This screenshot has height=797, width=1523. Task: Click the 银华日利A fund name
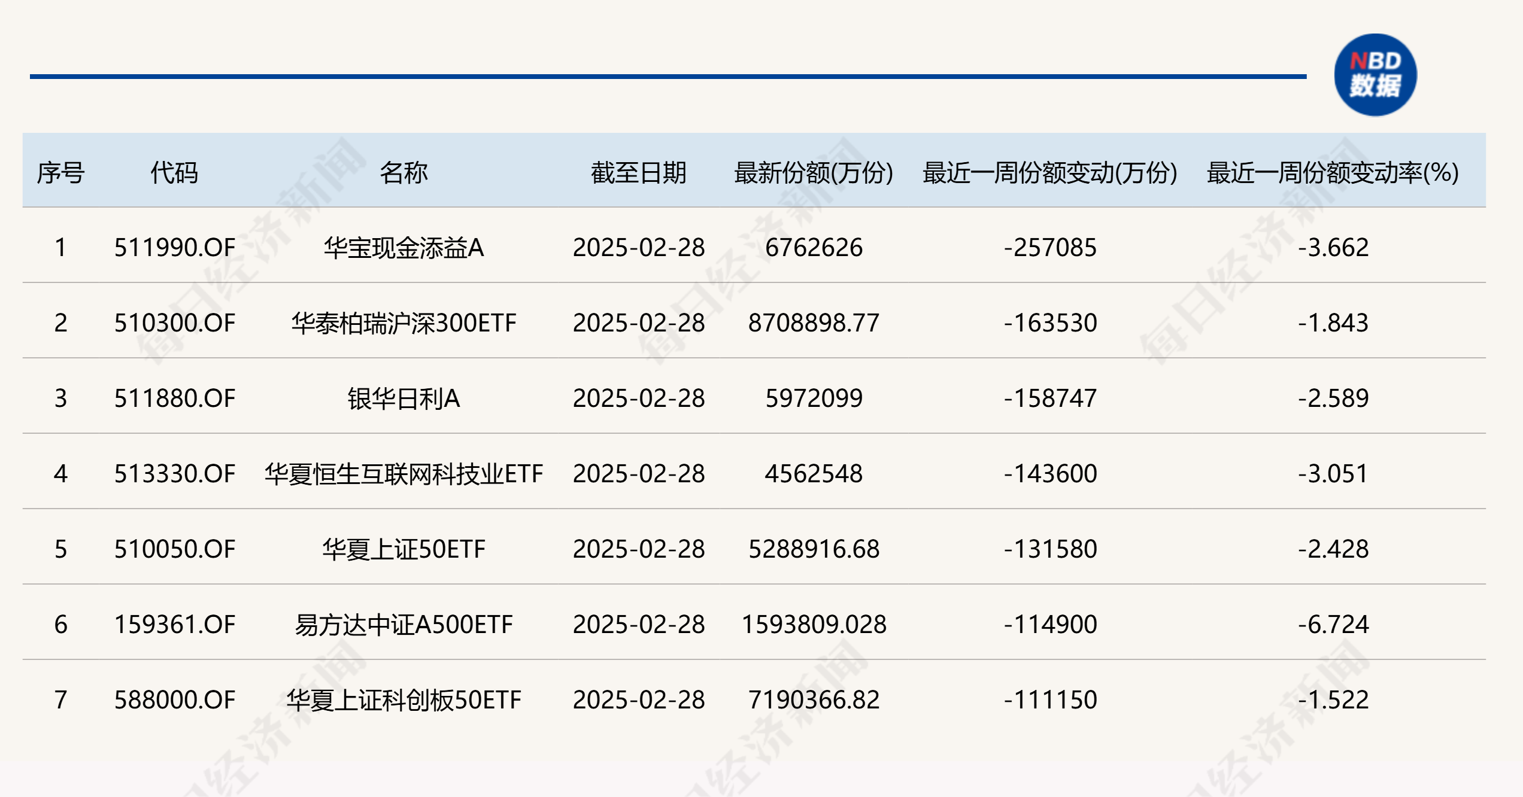(403, 398)
